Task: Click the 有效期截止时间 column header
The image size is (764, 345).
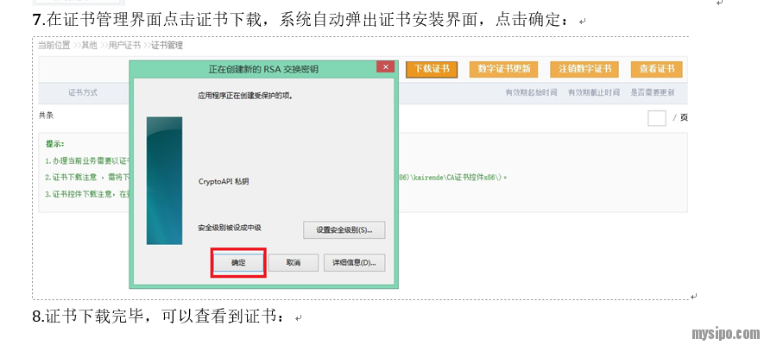Action: (593, 92)
